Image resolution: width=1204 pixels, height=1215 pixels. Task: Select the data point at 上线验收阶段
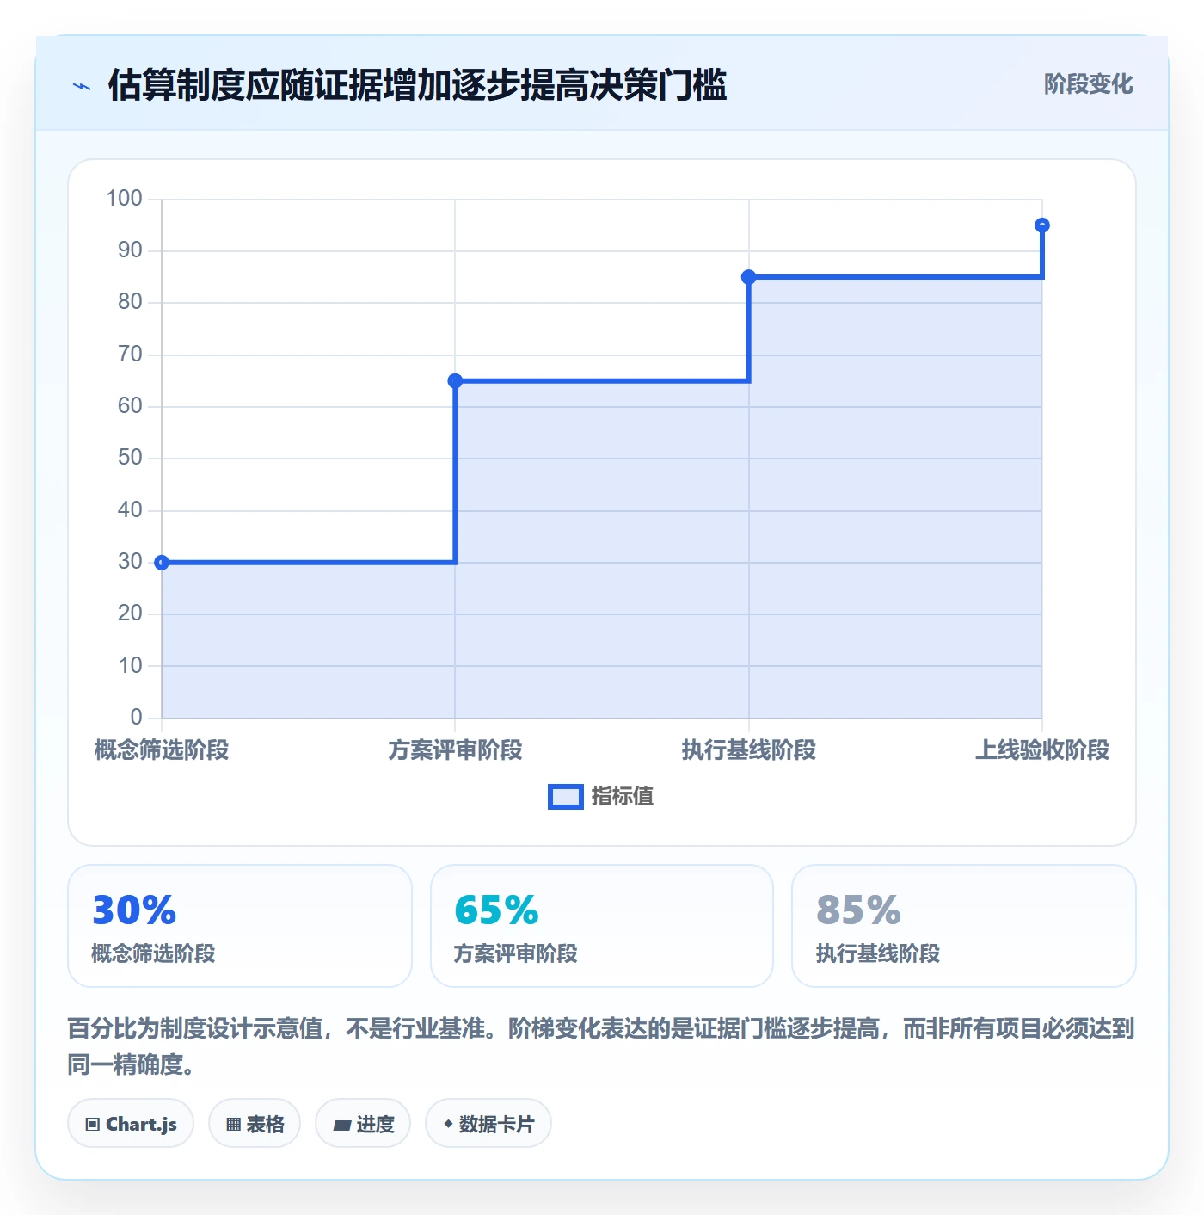(x=1042, y=225)
